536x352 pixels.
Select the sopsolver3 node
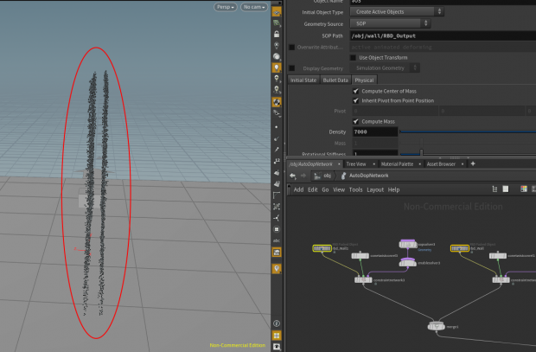point(408,244)
